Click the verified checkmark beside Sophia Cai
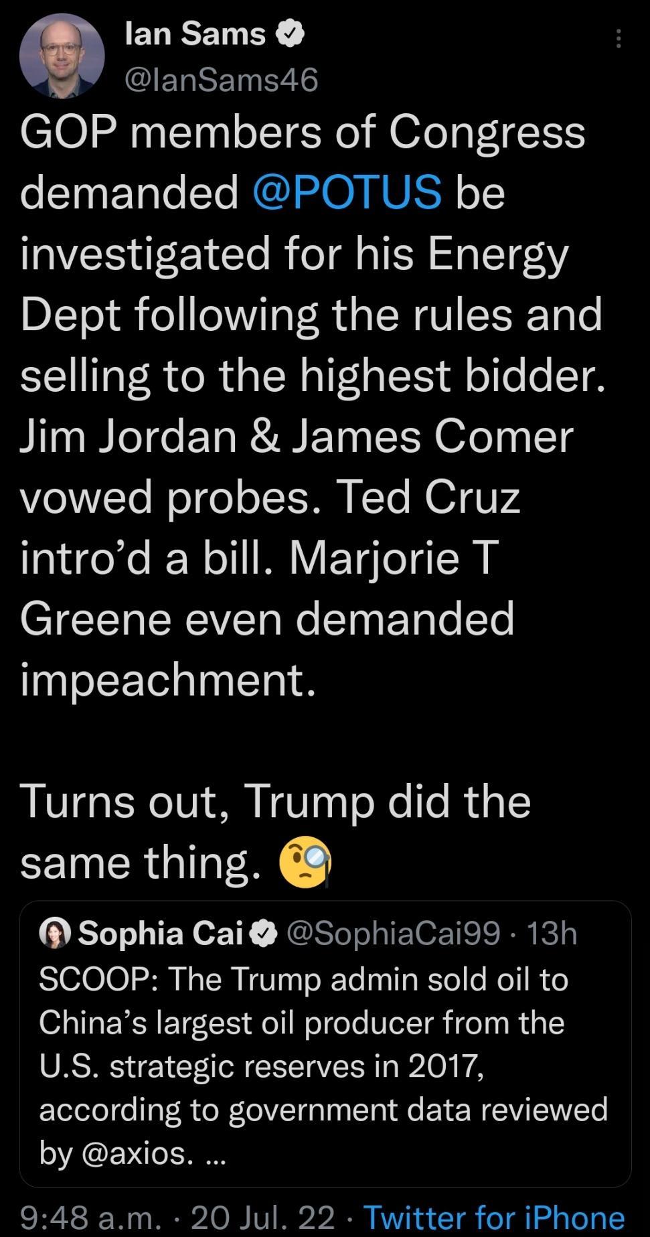 264,933
